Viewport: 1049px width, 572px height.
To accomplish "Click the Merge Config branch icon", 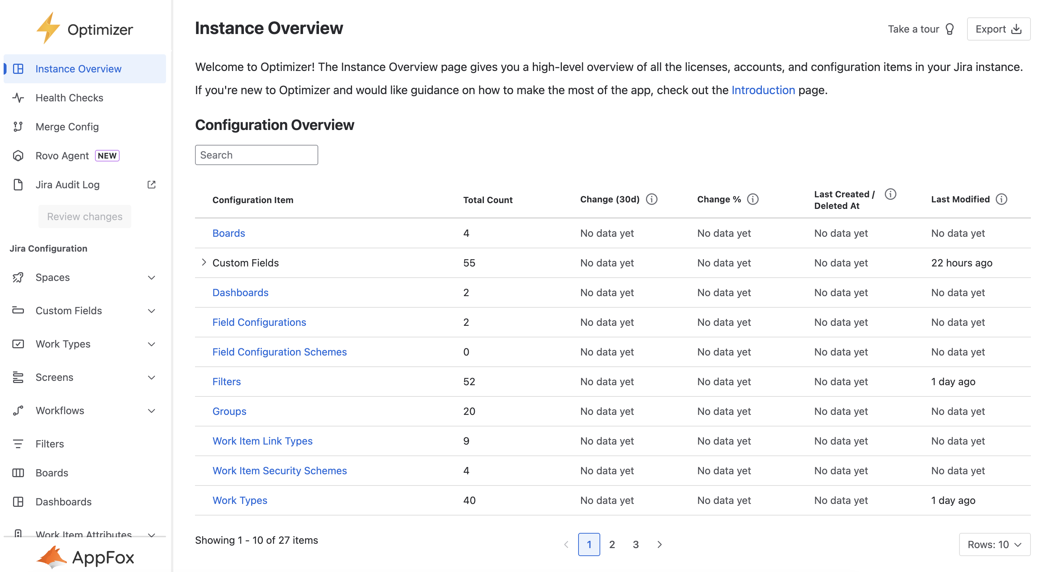I will (18, 126).
